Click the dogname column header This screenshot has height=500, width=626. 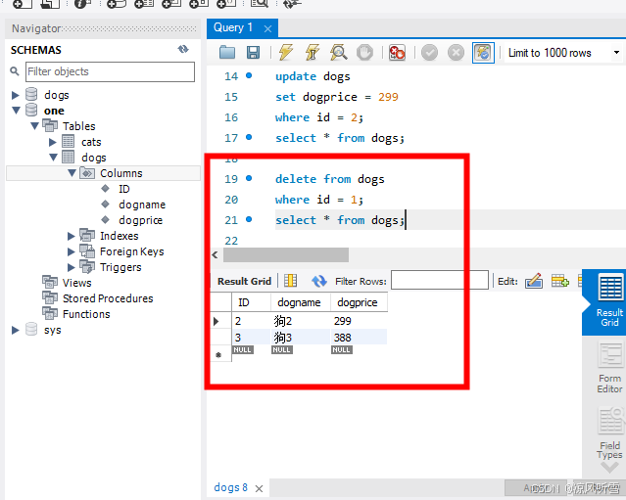click(x=301, y=302)
